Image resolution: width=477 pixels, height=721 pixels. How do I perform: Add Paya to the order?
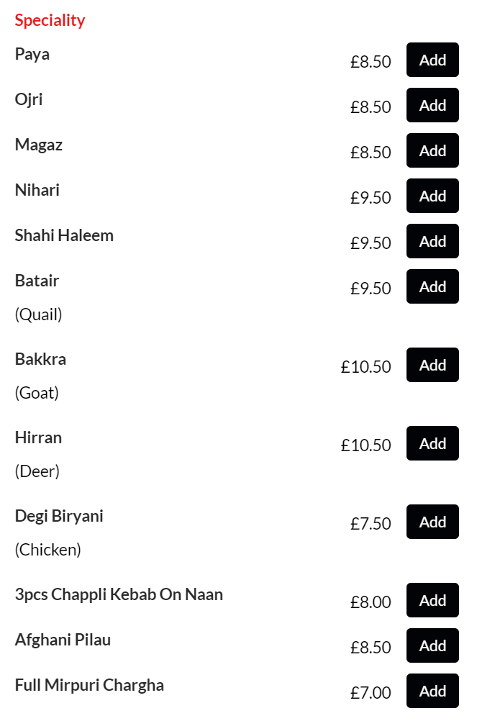pyautogui.click(x=432, y=60)
